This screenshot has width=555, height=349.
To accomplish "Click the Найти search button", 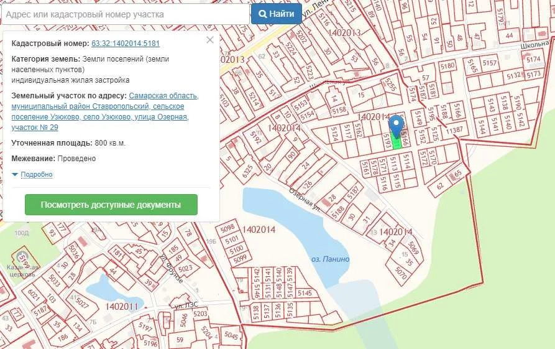I will pyautogui.click(x=276, y=14).
